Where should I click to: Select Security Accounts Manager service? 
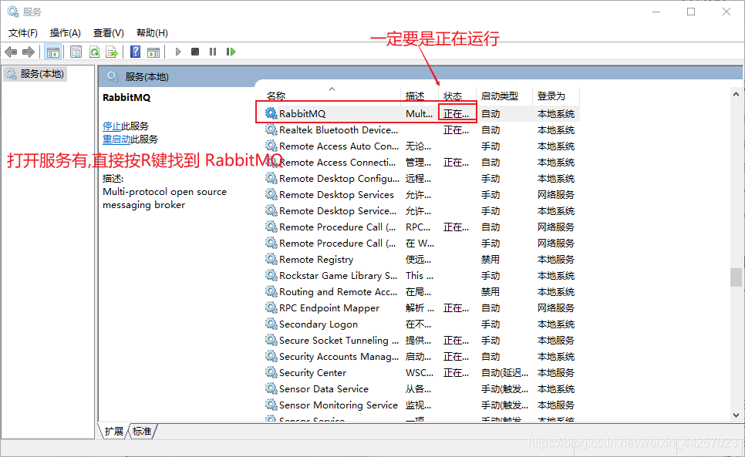pyautogui.click(x=339, y=356)
